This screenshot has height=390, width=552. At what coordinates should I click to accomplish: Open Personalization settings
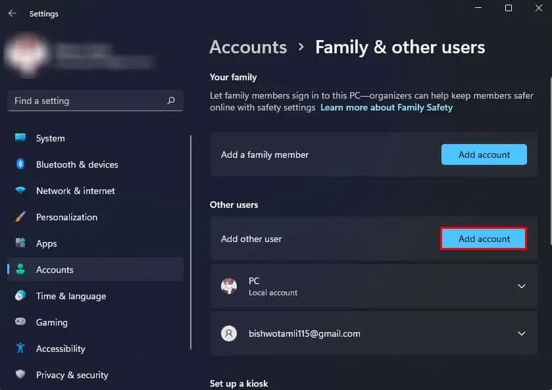point(67,217)
